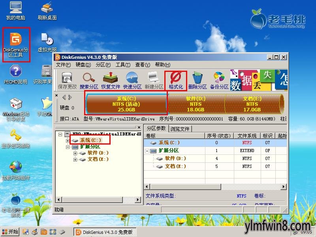Open the 虚拟光驱 desktop icon

click(x=47, y=42)
